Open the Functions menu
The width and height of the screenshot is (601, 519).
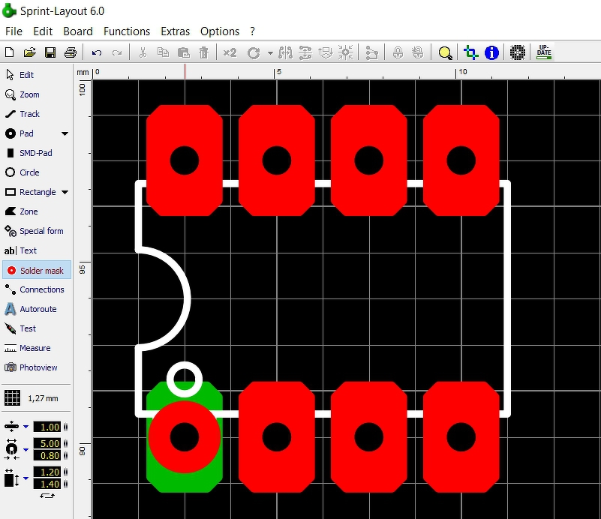pyautogui.click(x=127, y=31)
